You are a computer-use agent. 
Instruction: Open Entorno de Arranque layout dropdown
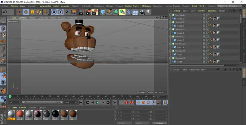pyautogui.click(x=229, y=6)
